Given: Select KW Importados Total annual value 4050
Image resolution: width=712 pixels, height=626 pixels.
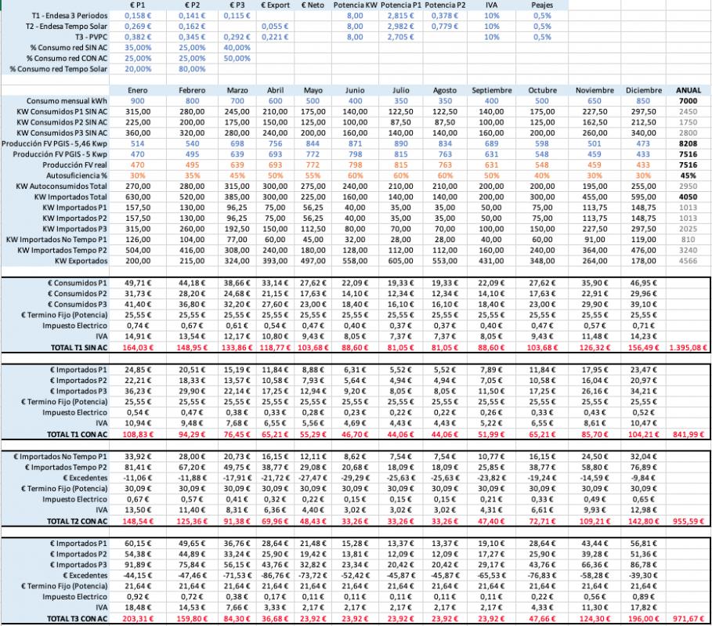Looking at the screenshot, I should 689,197.
